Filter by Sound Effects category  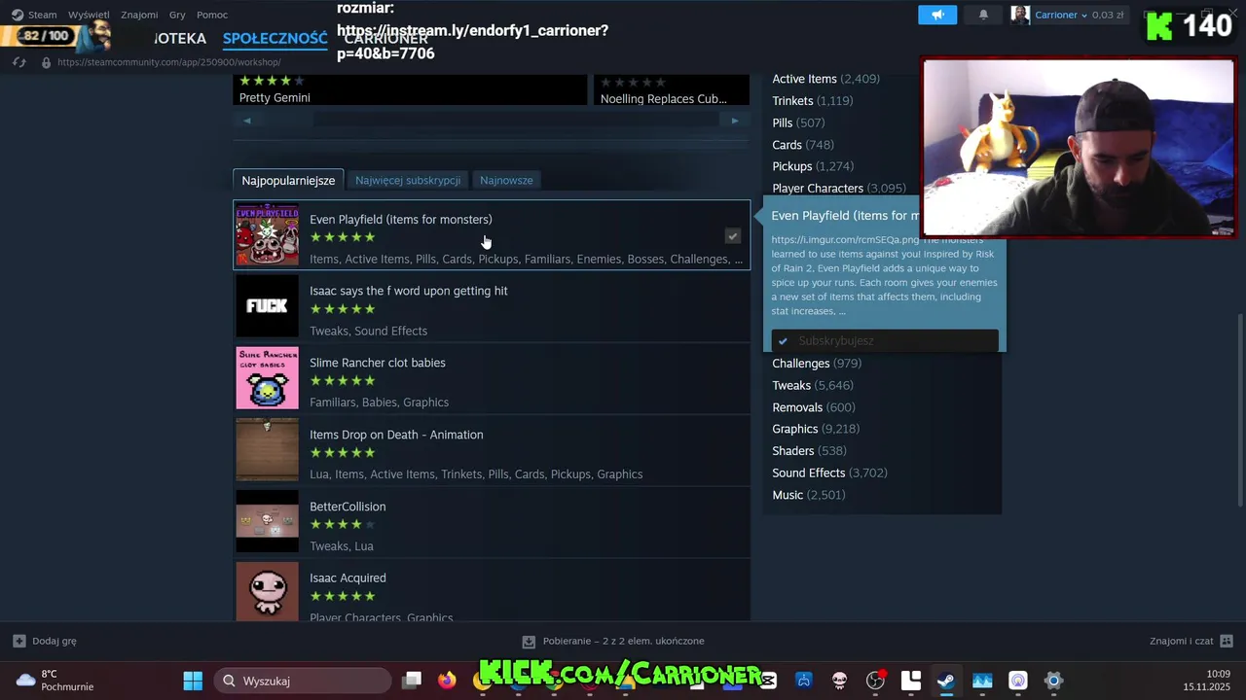point(829,472)
